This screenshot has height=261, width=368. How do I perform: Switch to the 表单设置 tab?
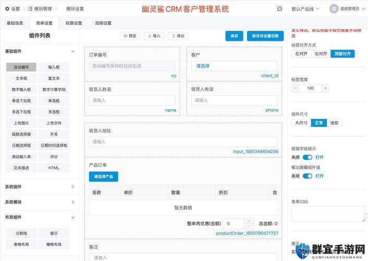(44, 23)
